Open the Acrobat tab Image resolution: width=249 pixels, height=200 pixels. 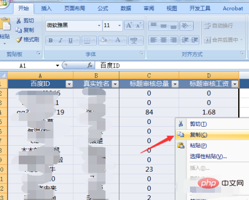pyautogui.click(x=233, y=8)
